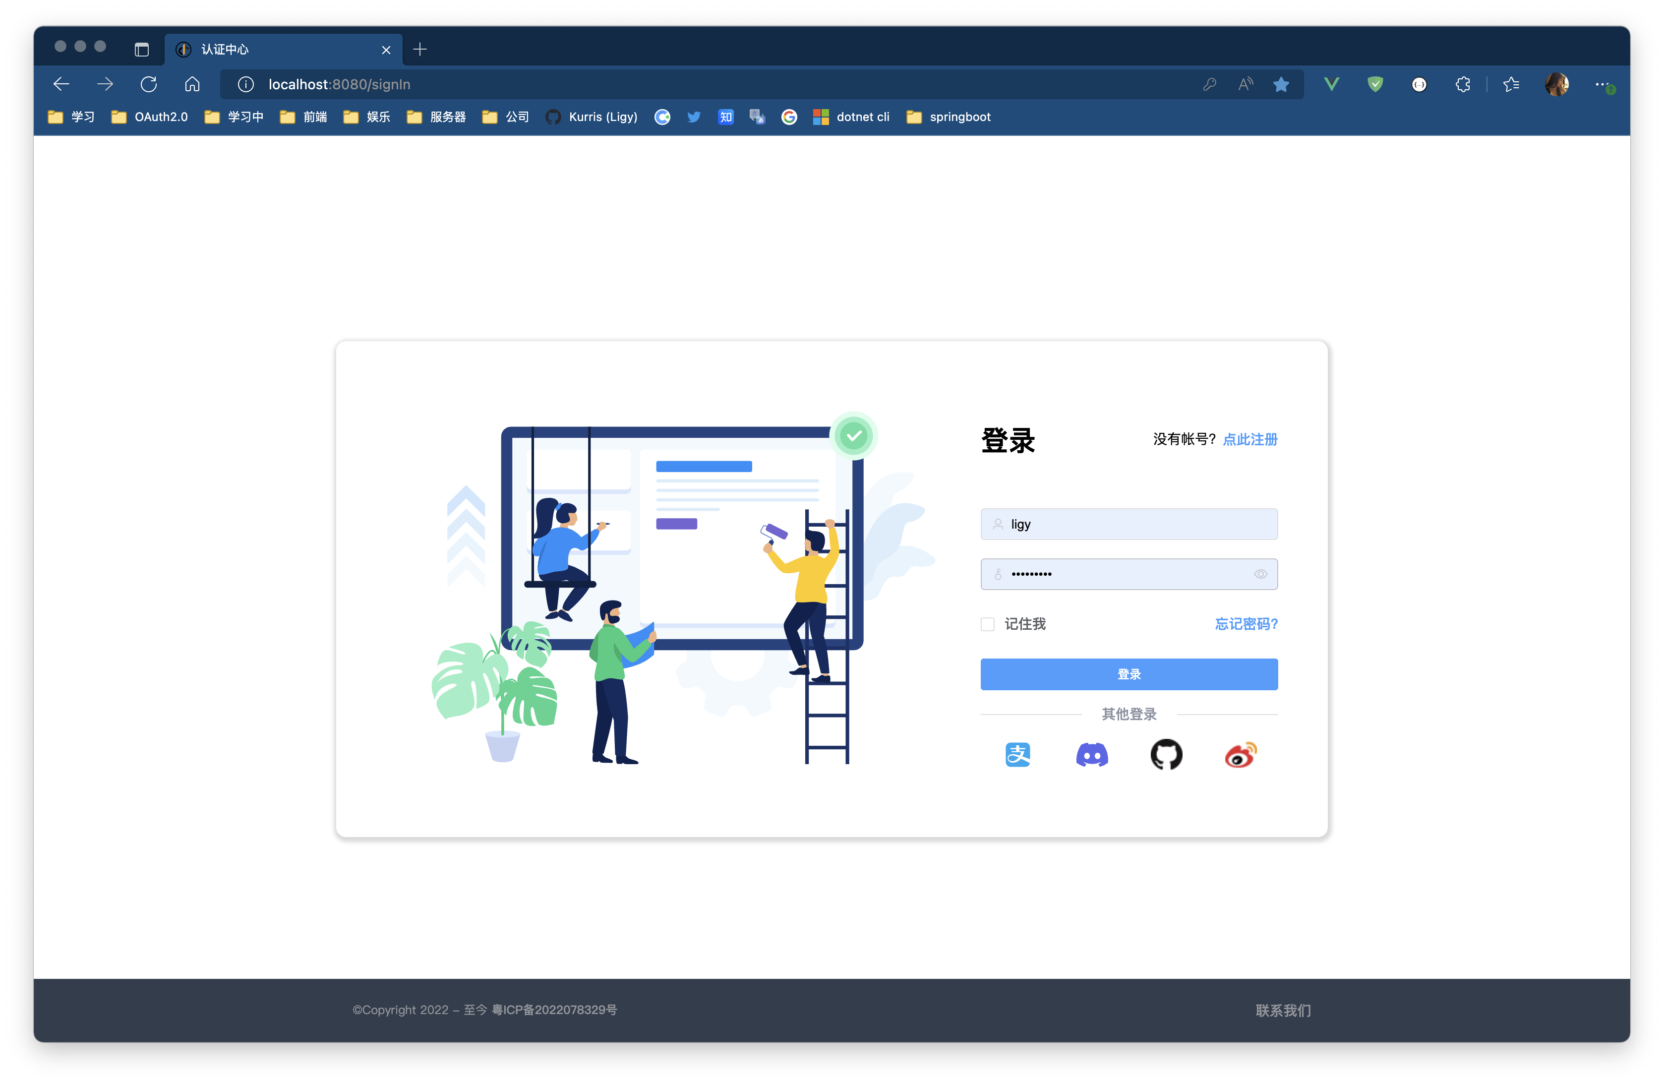
Task: Open the 娱乐 bookmark folder
Action: [x=366, y=117]
